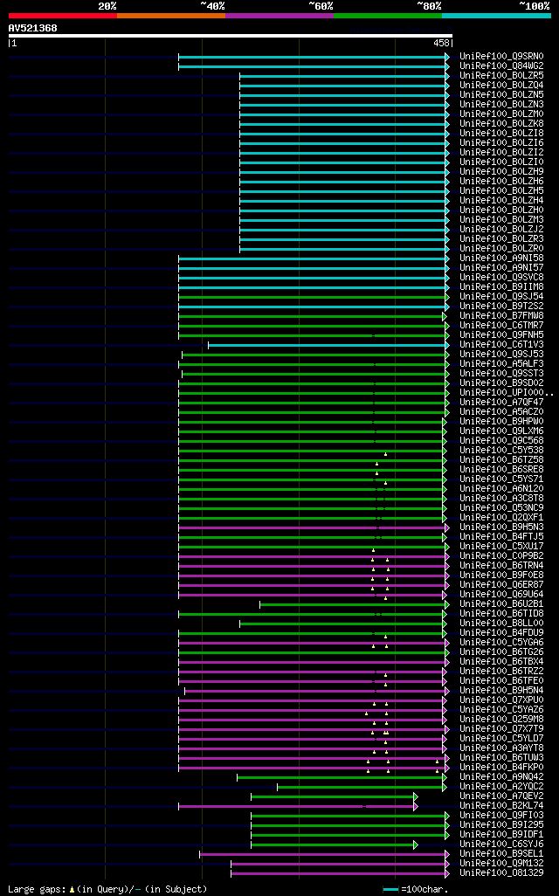Select the label UniRef100_B0LZN5
Viewport: 559px width, 896px height.
click(502, 95)
